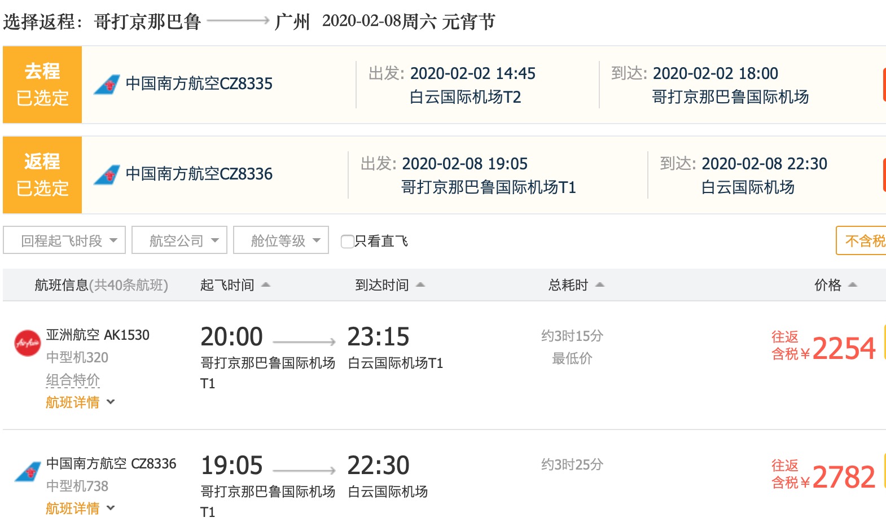Sort flights by price arrow
This screenshot has height=526, width=886.
[853, 285]
